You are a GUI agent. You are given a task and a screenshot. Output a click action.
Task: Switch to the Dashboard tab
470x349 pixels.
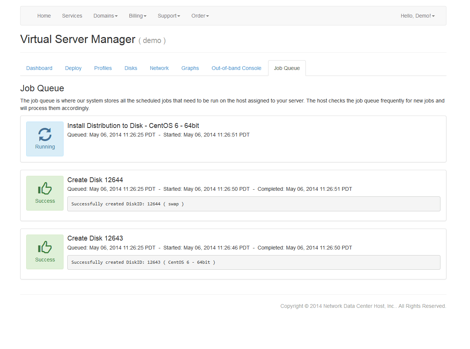(x=39, y=68)
